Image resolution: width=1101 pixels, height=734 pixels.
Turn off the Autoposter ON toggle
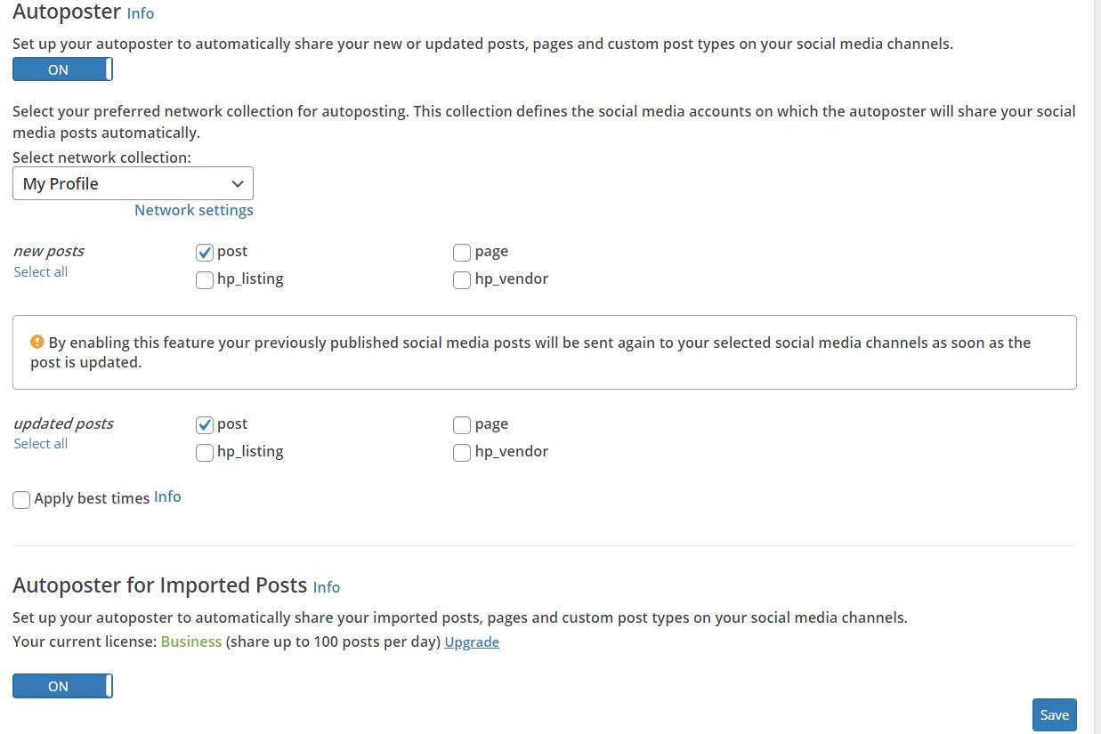62,69
